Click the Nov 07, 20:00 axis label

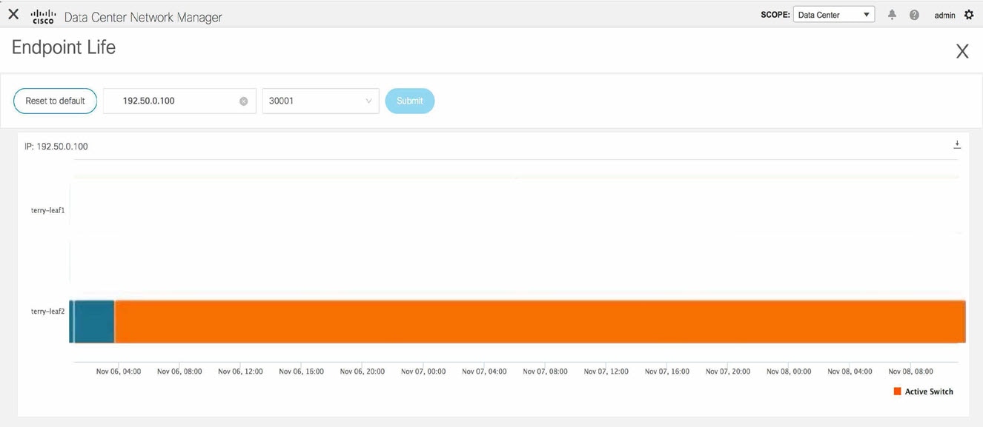tap(728, 371)
